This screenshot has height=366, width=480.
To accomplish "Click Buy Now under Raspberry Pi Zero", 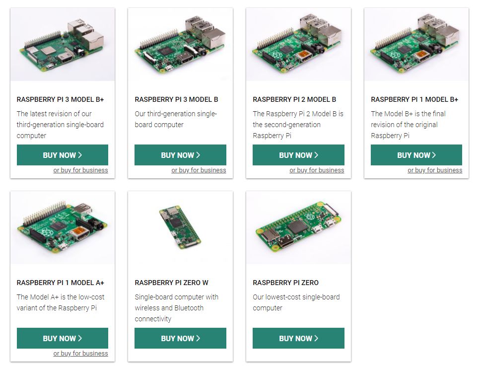I will pos(298,338).
